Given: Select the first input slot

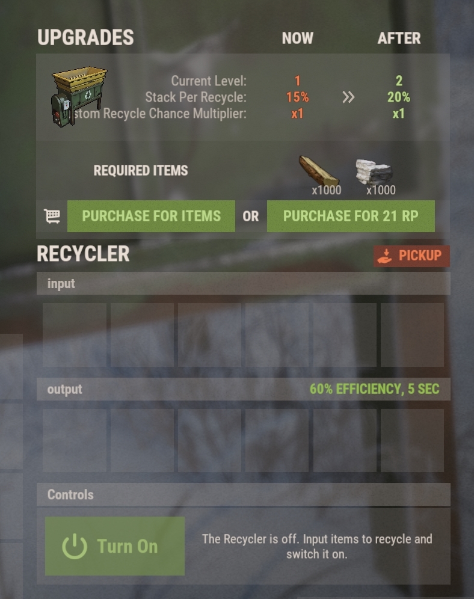Looking at the screenshot, I should pos(75,335).
